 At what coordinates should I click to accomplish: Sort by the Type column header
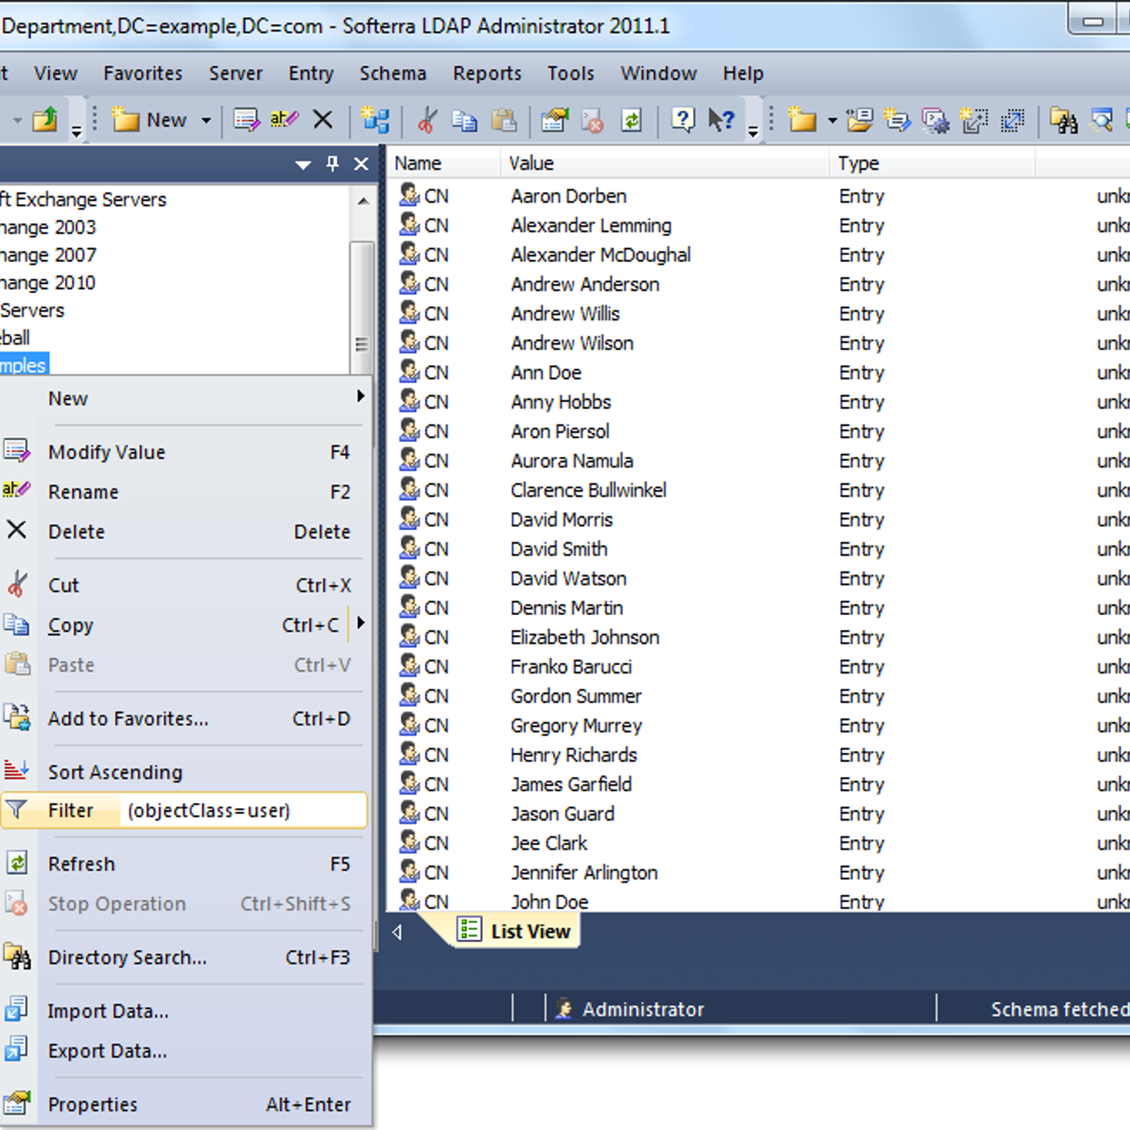tap(932, 163)
